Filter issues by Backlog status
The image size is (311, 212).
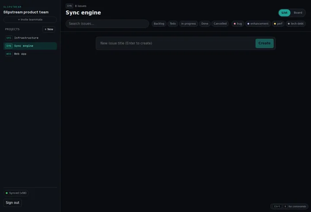(159, 24)
